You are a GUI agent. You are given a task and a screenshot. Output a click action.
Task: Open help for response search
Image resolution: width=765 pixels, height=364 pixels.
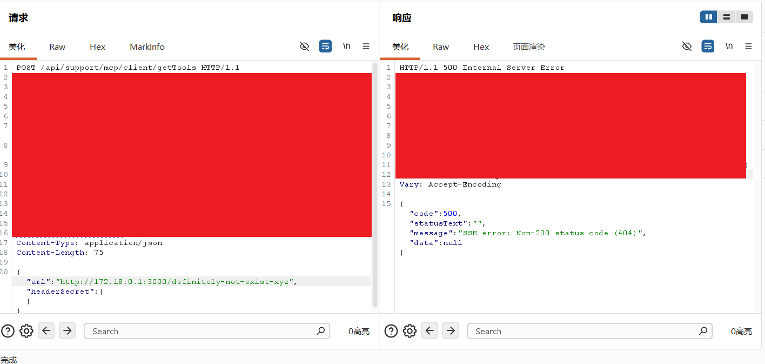(391, 331)
